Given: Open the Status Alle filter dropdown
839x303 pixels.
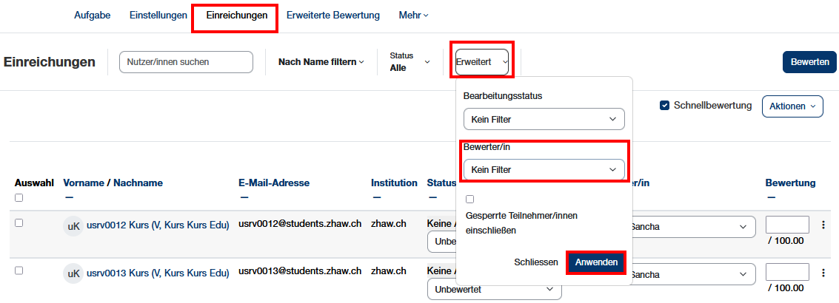Looking at the screenshot, I should tap(410, 62).
